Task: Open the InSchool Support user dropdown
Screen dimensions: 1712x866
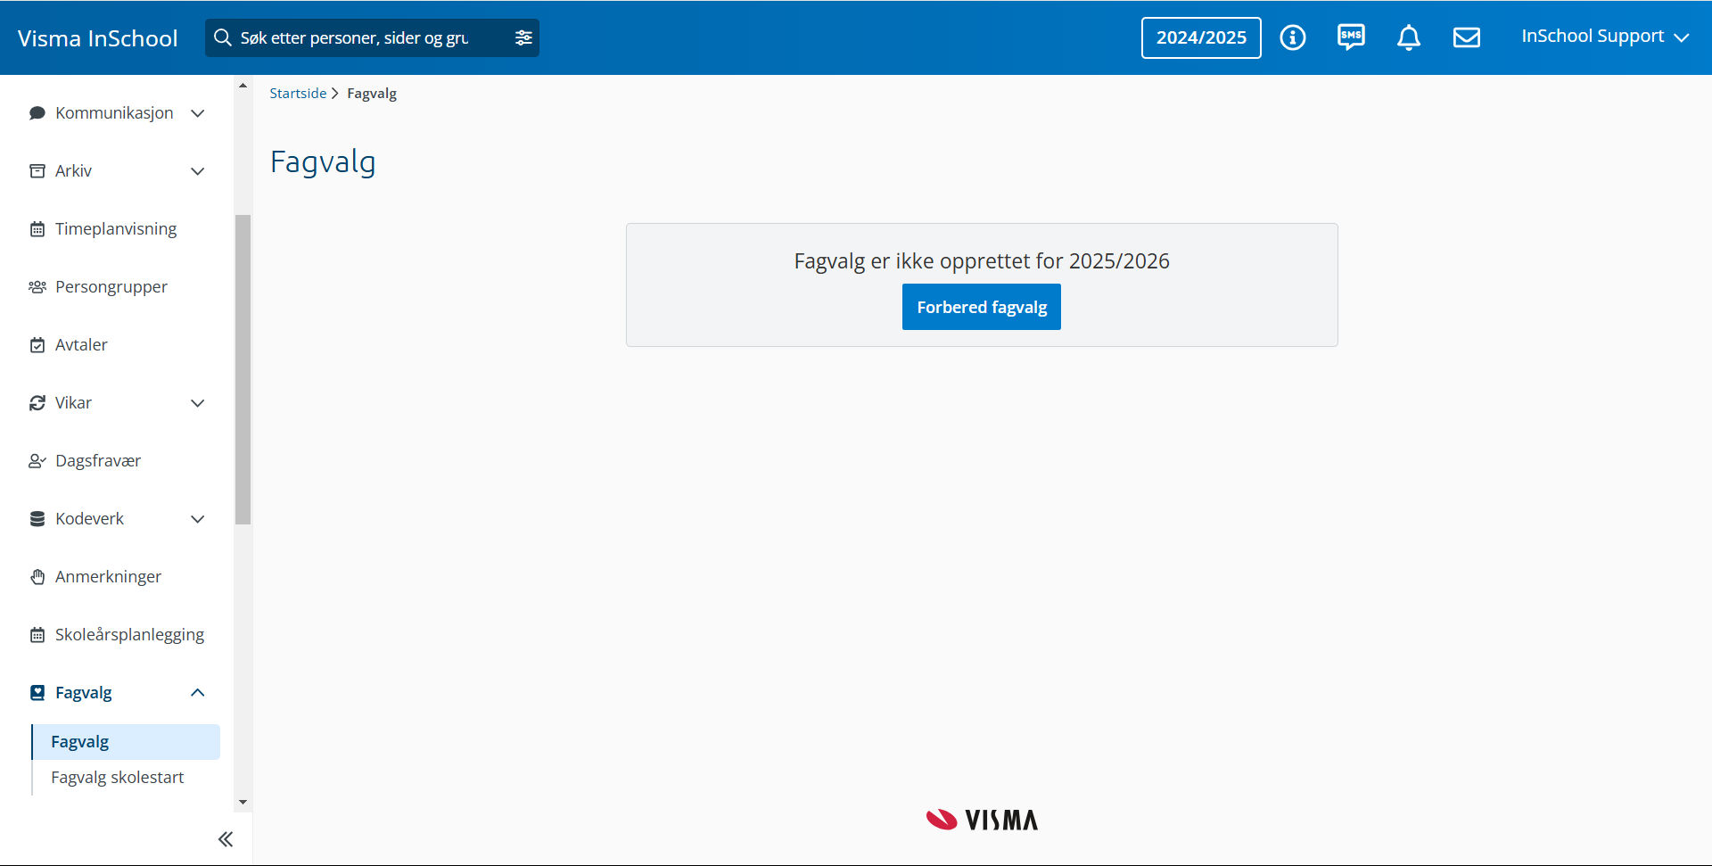Action: coord(1605,37)
